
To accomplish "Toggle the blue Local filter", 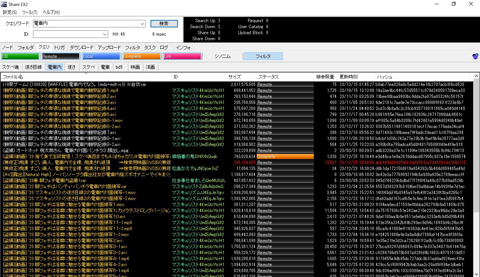I will tap(101, 56).
